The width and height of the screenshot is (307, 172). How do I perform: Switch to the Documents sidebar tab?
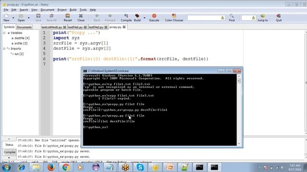point(24,27)
